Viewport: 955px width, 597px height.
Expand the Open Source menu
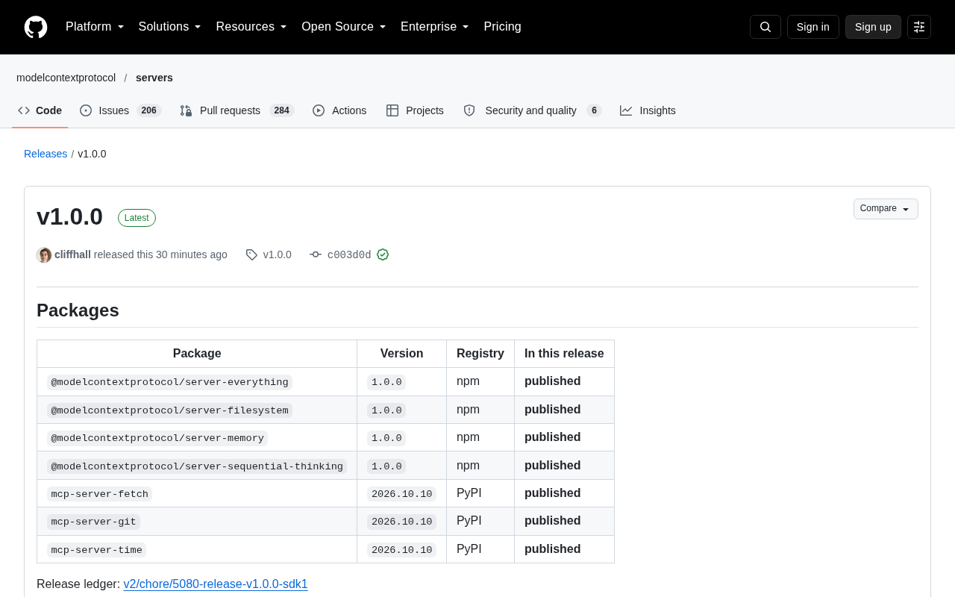click(344, 27)
